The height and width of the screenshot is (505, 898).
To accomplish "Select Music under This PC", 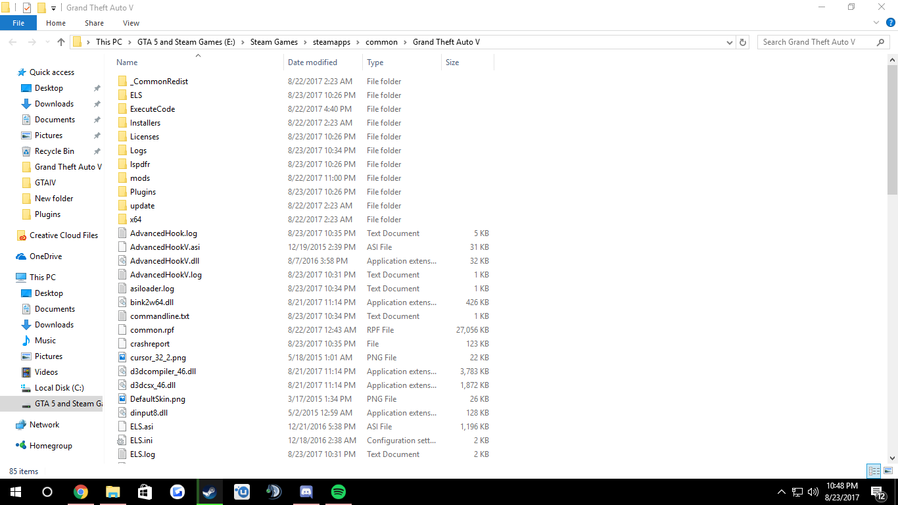I will coord(45,341).
